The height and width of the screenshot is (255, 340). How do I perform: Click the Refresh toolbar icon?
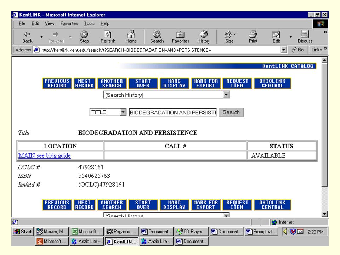click(108, 34)
